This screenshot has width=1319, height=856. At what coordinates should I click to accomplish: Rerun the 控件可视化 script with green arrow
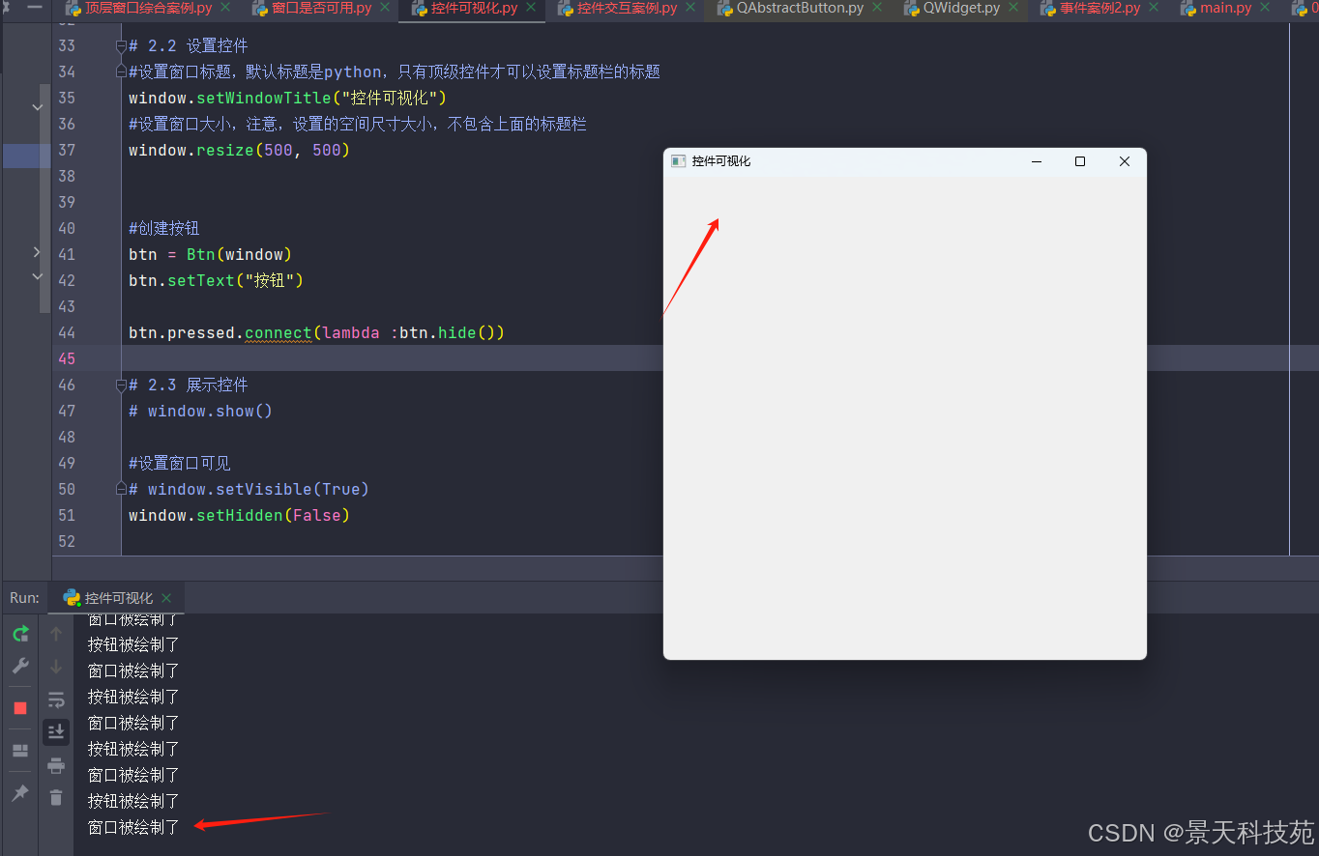[x=20, y=634]
